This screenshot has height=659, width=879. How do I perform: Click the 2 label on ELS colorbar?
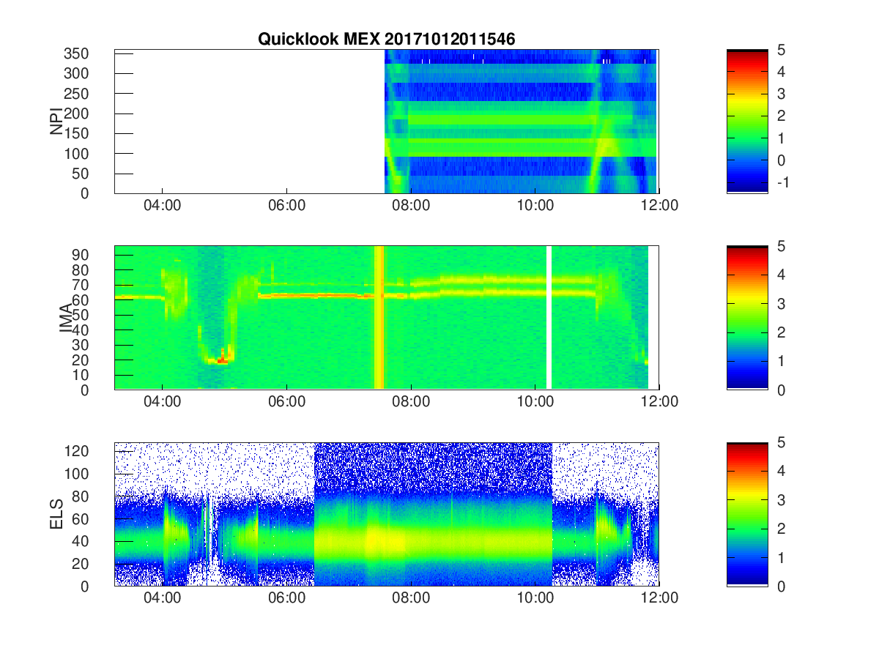(x=781, y=528)
